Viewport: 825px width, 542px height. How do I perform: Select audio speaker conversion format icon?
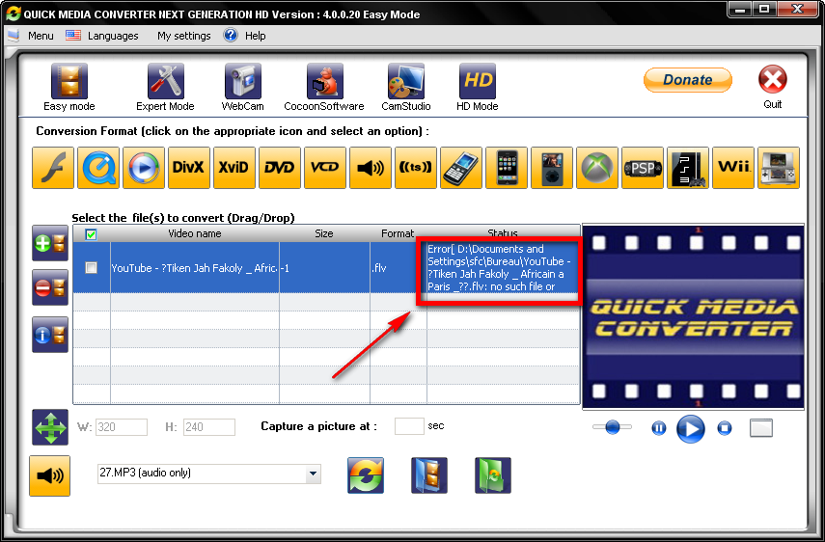[371, 168]
